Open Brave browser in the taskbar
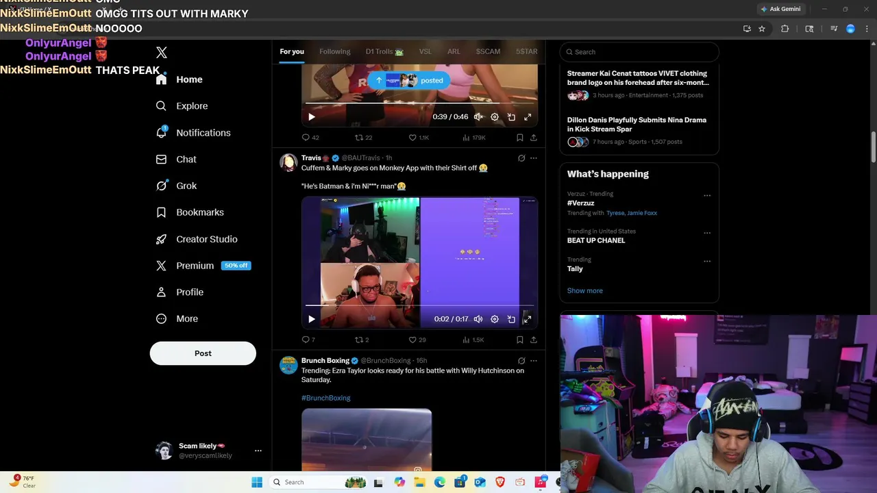 [500, 482]
